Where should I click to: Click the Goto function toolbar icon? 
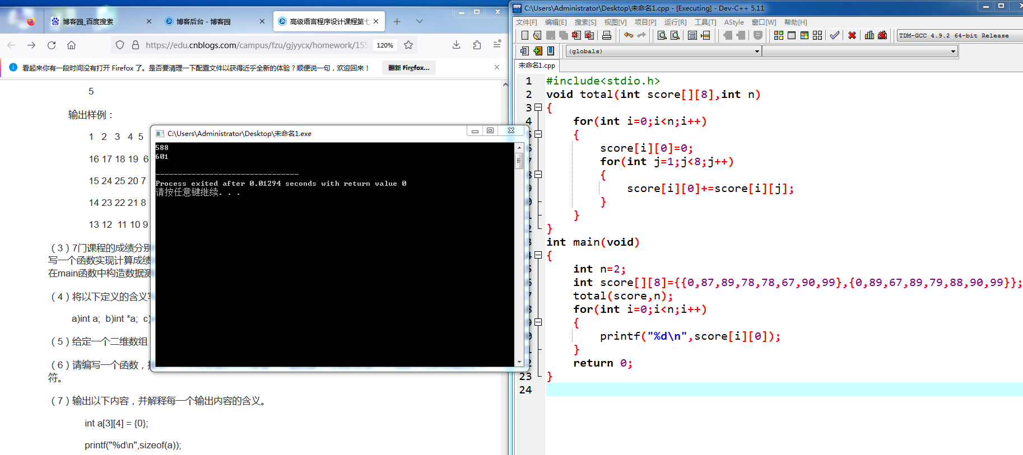(x=692, y=35)
